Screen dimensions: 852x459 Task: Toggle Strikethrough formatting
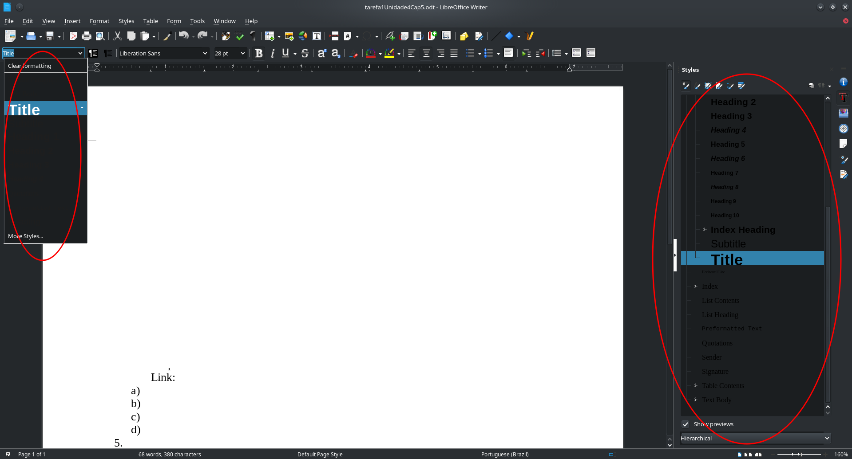click(305, 53)
